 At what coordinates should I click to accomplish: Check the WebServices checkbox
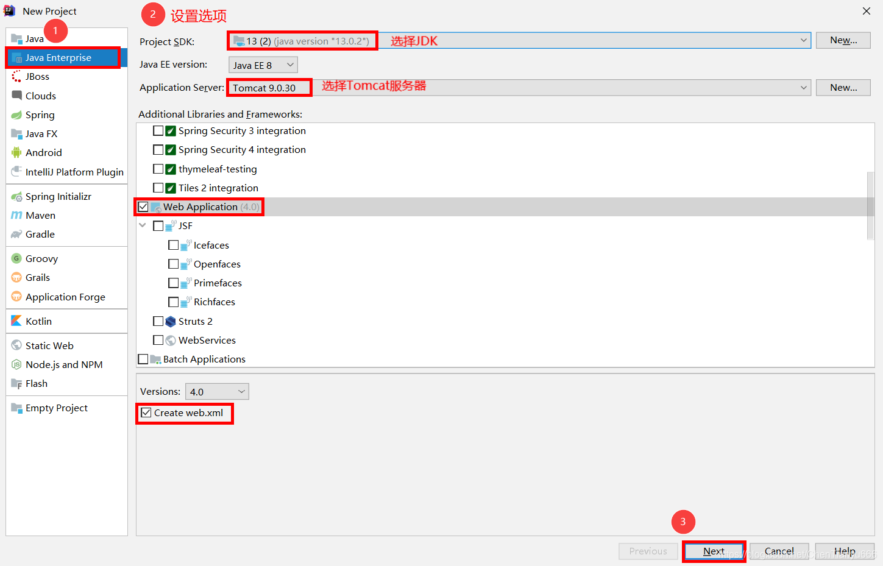pos(158,340)
